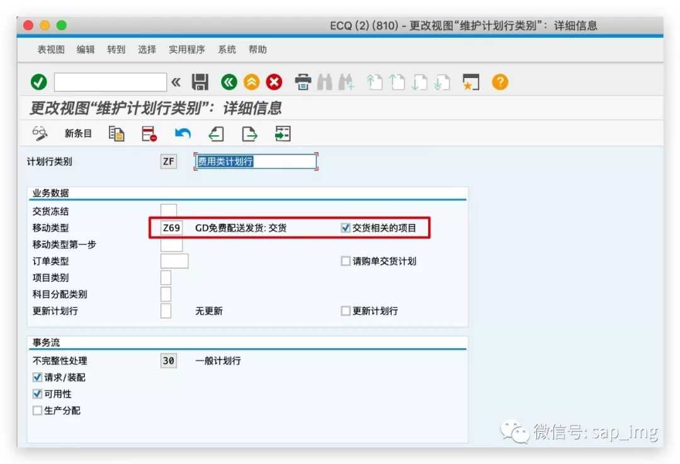The image size is (680, 464).
Task: Click the 更新计划行 input box
Action: click(x=166, y=311)
